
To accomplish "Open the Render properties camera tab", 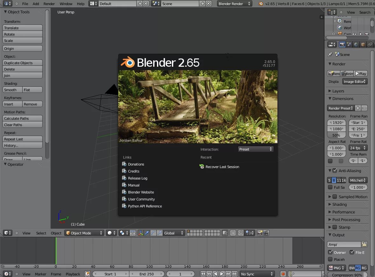I will (x=342, y=45).
